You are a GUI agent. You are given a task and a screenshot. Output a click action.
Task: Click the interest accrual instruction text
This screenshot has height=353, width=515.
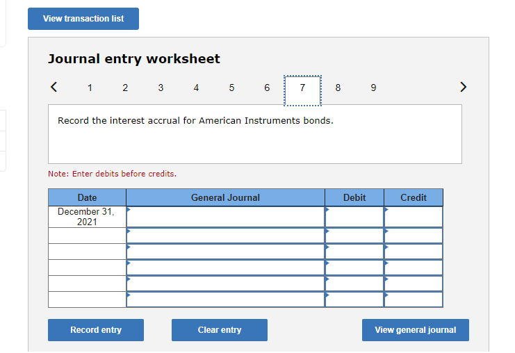tap(195, 120)
